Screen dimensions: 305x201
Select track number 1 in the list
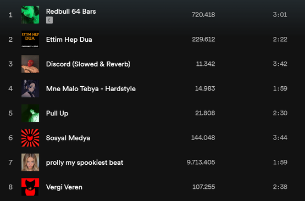(x=10, y=15)
